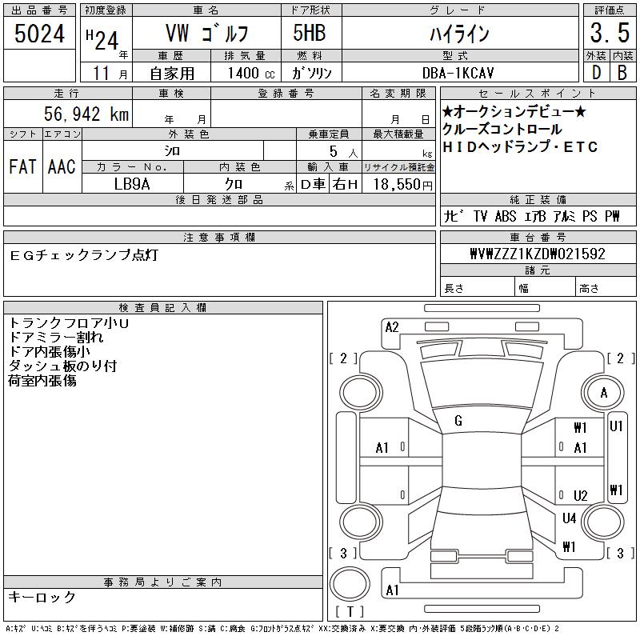Click the U1 damage mark on the diagram
The width and height of the screenshot is (640, 640).
tap(616, 427)
